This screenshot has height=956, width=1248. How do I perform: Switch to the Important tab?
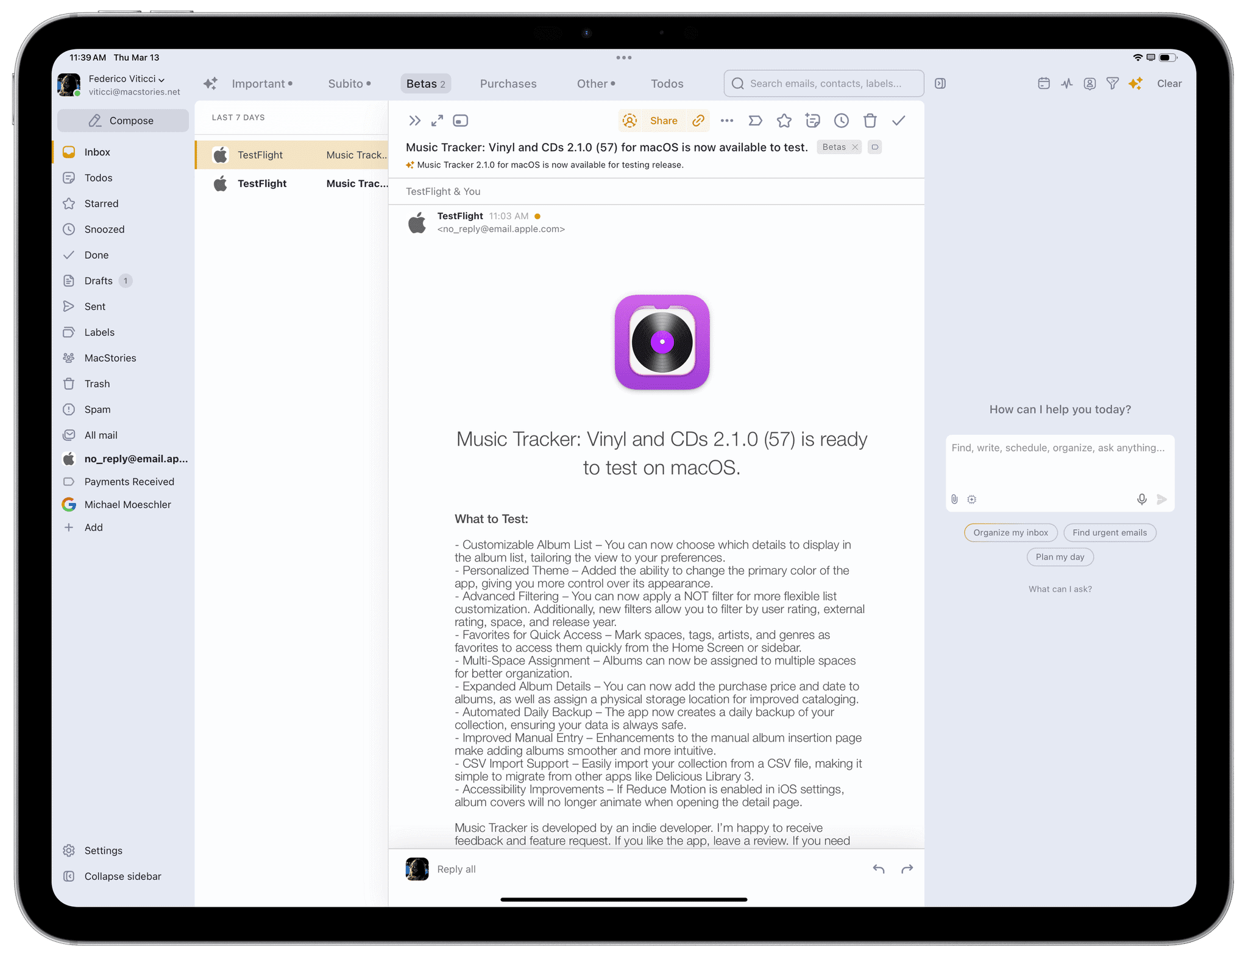click(x=262, y=84)
